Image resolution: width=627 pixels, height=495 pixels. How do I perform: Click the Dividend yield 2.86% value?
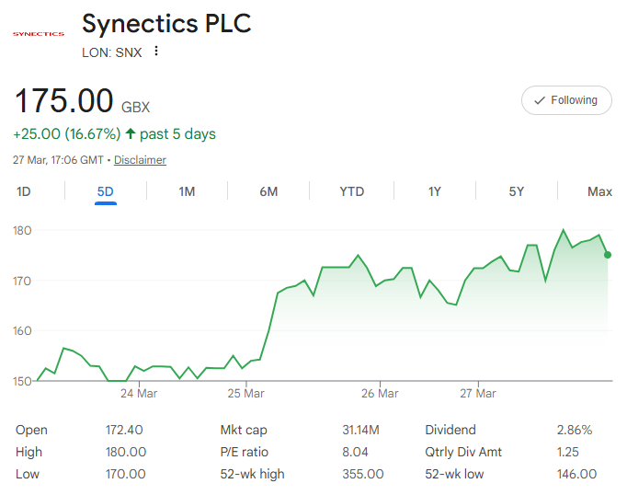[575, 430]
